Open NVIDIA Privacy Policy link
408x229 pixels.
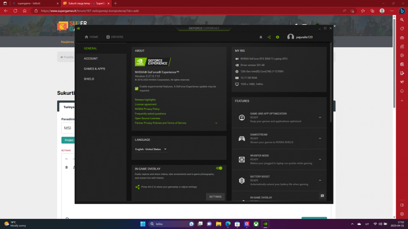click(x=147, y=109)
